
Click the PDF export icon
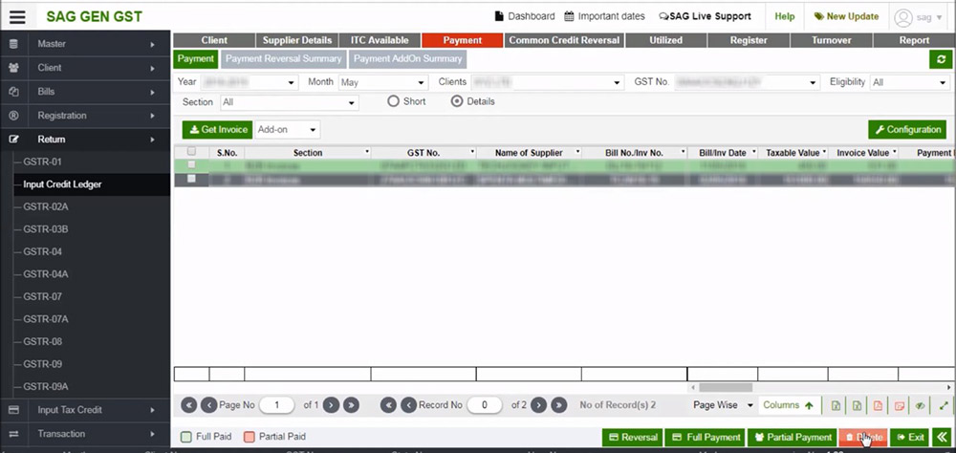[878, 405]
